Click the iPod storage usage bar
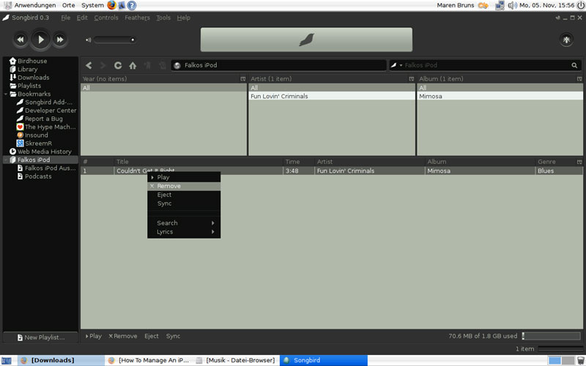 click(552, 336)
